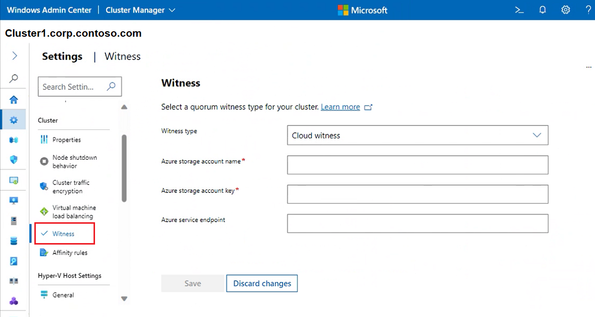Image resolution: width=595 pixels, height=317 pixels.
Task: Click the Witness checkmark icon
Action: [x=44, y=233]
